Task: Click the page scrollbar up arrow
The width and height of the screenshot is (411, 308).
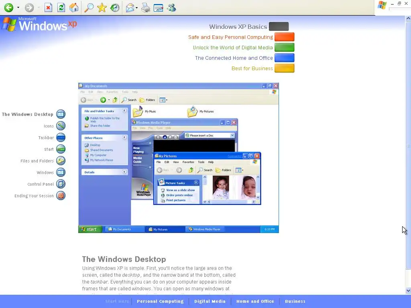Action: (x=408, y=18)
